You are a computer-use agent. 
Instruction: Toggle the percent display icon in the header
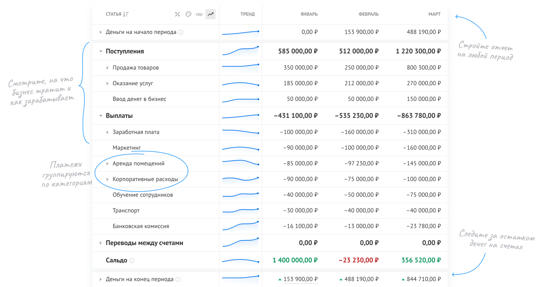click(x=177, y=14)
